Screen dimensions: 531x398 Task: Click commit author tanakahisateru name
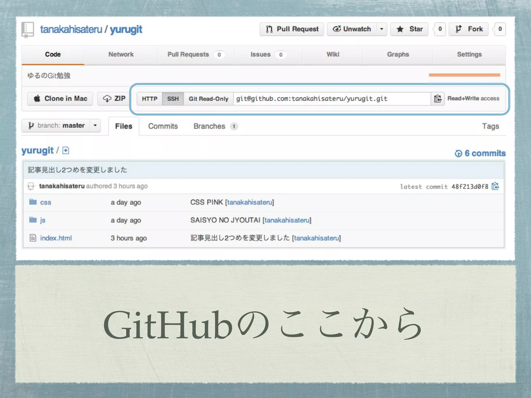pyautogui.click(x=62, y=186)
